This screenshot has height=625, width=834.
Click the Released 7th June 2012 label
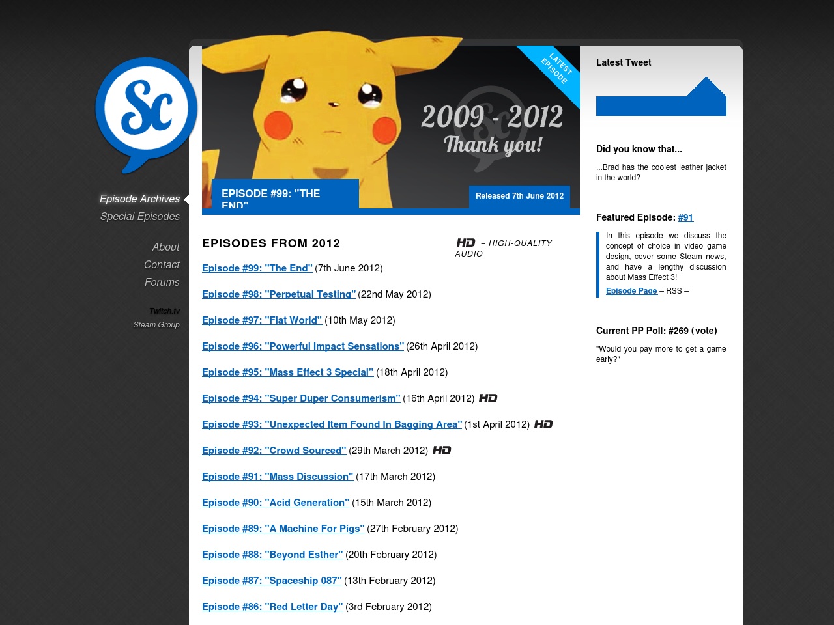pos(519,196)
